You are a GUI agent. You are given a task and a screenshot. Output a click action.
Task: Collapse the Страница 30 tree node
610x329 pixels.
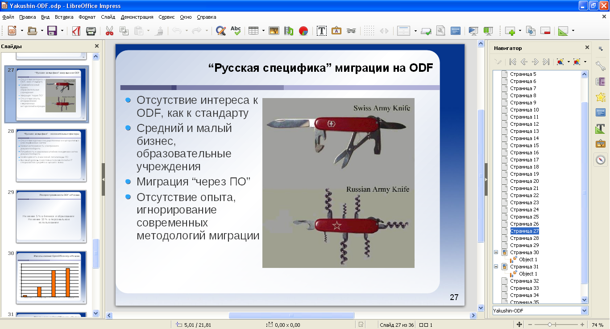(496, 252)
